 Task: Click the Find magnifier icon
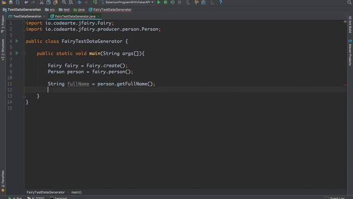coord(64,2)
